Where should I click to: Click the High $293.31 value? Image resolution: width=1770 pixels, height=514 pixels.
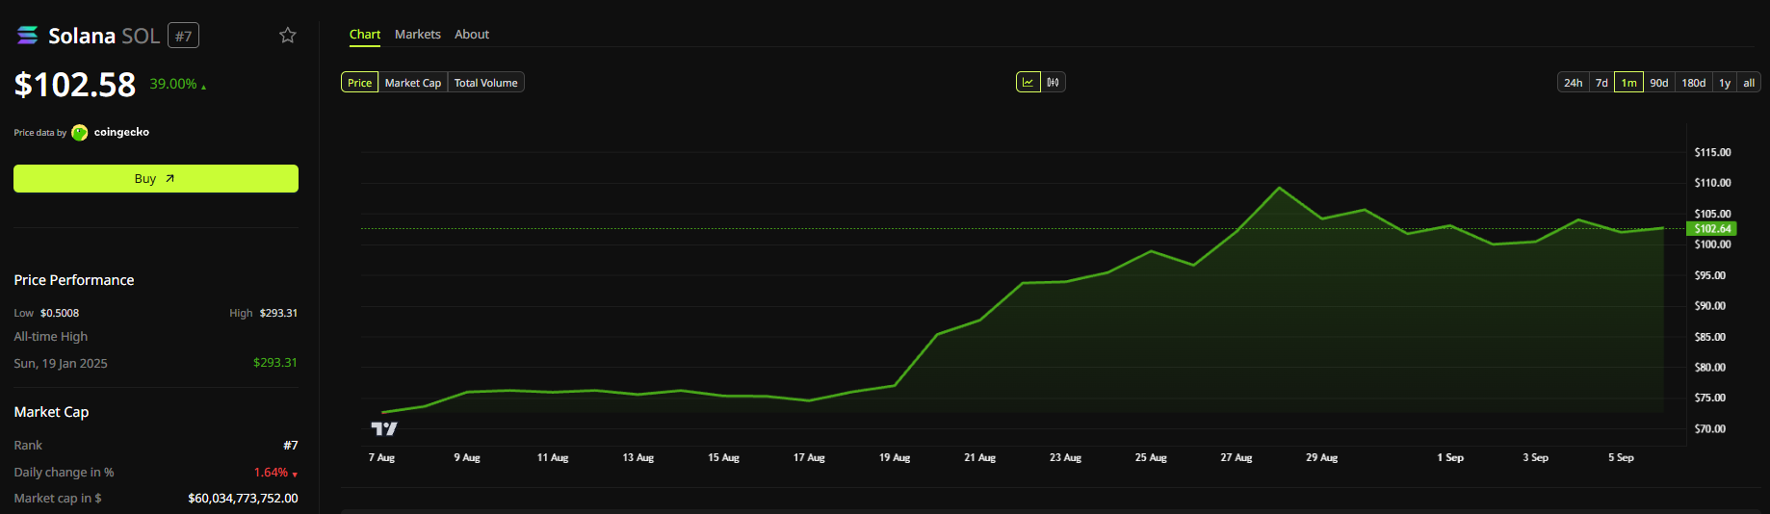[278, 314]
